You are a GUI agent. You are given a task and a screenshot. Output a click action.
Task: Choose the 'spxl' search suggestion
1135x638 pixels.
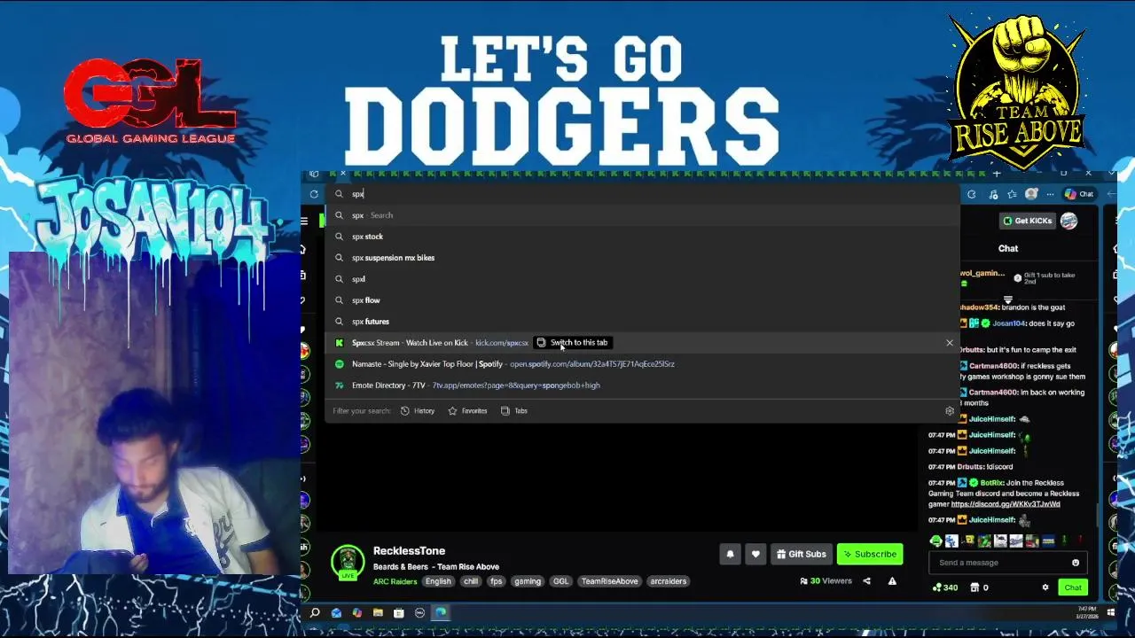(643, 279)
